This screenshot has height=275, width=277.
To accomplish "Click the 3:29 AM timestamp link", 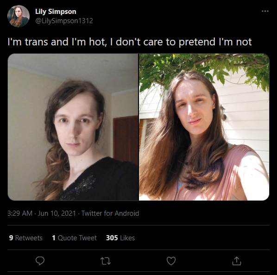I will (x=20, y=213).
